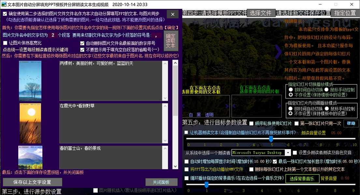Viewport: 360px width, 195px height.
Task: Click the down scroll arrow of the second text box
Action: tap(165, 141)
